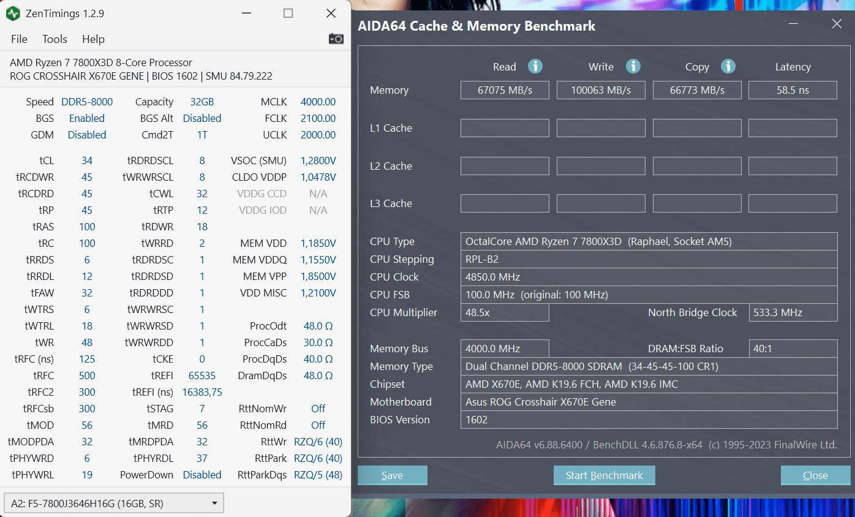The image size is (855, 517).
Task: Click the Copy column info icon
Action: (x=728, y=66)
